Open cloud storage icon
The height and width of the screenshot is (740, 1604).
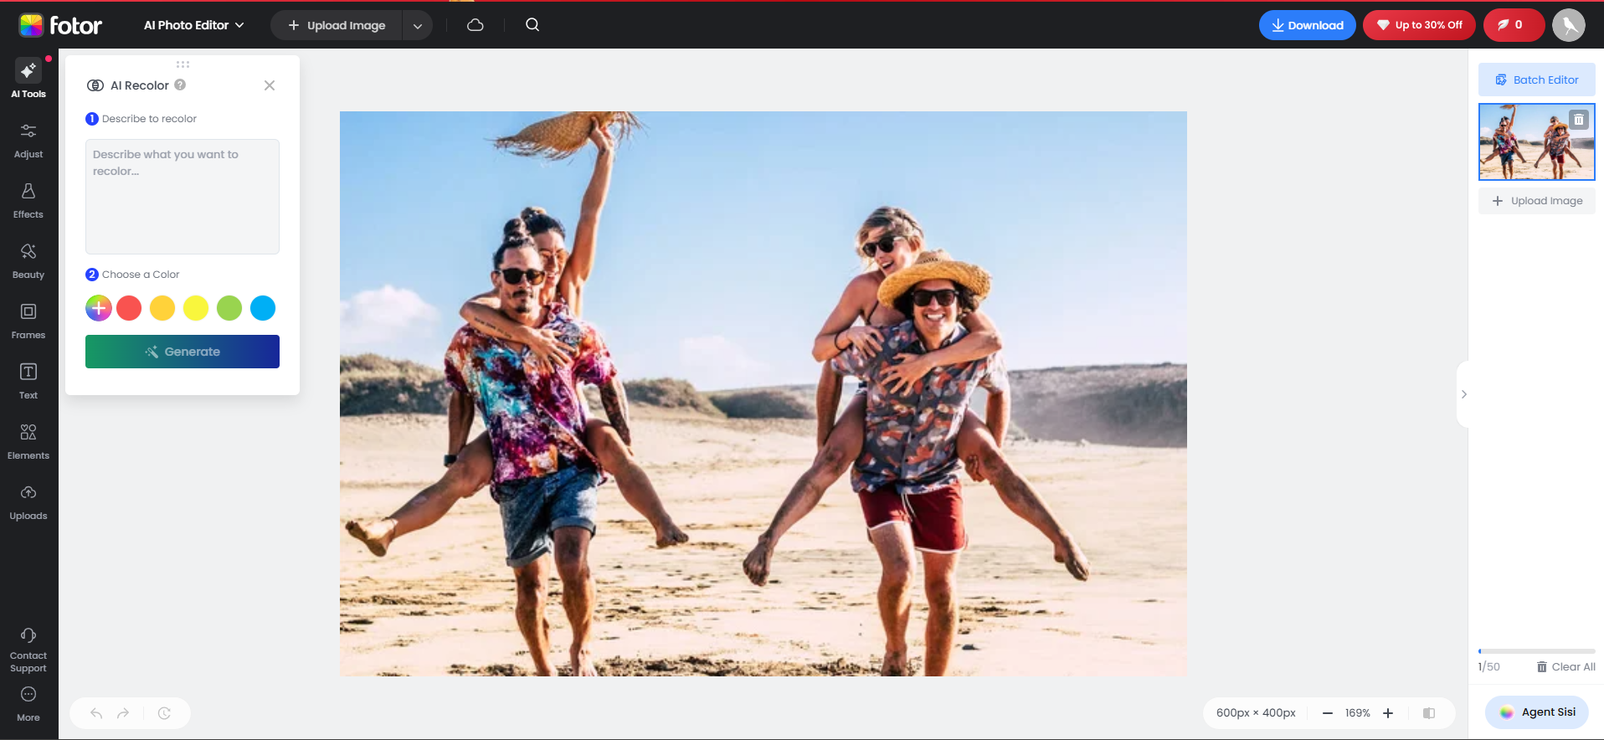(x=476, y=25)
